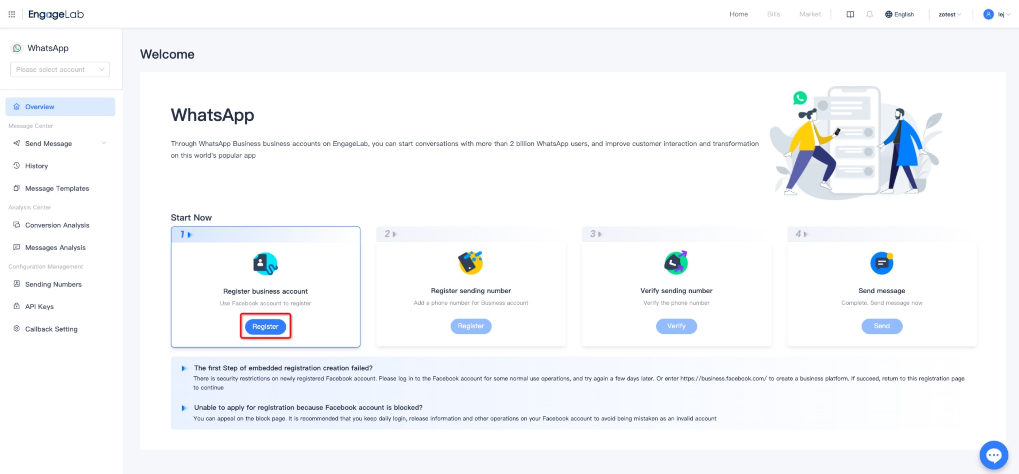Open API Keys in the sidebar
This screenshot has height=474, width=1019.
[60, 306]
